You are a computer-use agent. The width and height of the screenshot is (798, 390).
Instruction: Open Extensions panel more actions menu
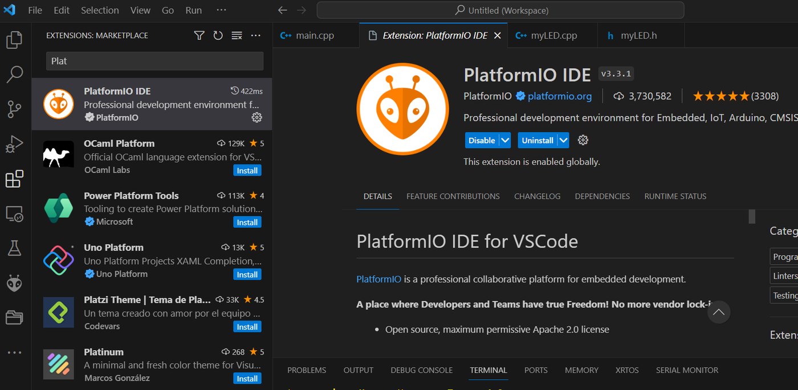[x=256, y=35]
